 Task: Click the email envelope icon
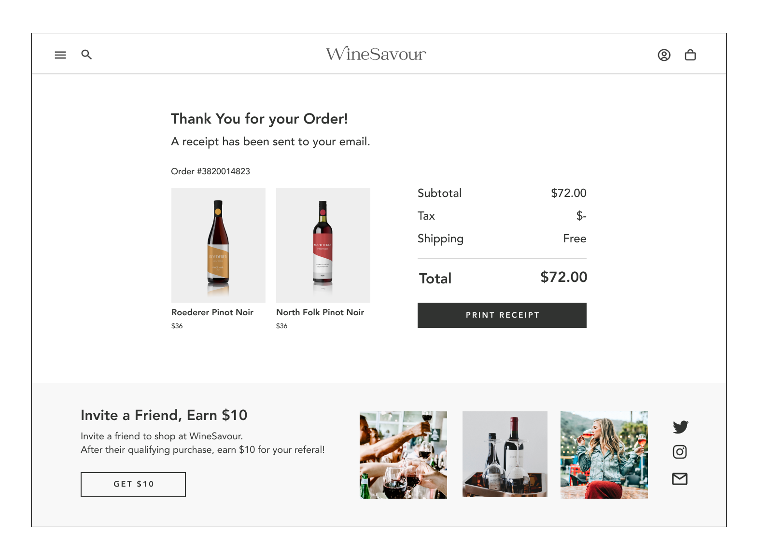(680, 479)
